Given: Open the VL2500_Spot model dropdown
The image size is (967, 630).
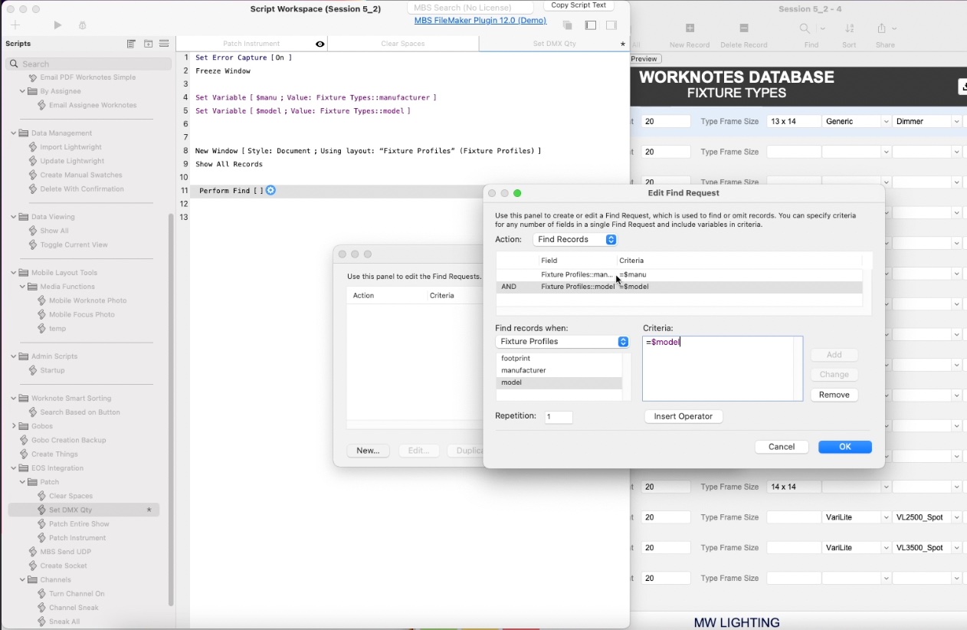Looking at the screenshot, I should click(956, 518).
